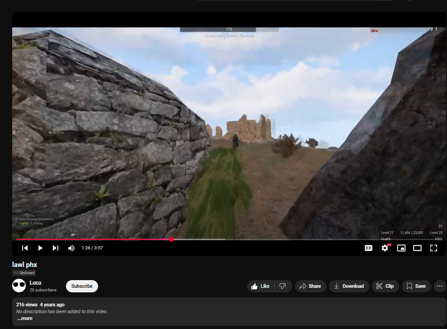447x329 pixels.
Task: Click the '216 views 4 years ago' text
Action: pyautogui.click(x=40, y=305)
